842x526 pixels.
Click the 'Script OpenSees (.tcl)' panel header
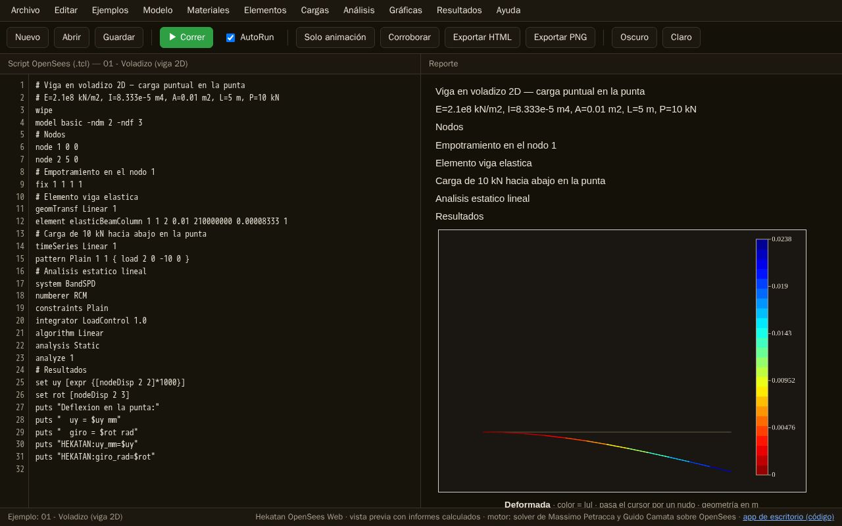[97, 64]
